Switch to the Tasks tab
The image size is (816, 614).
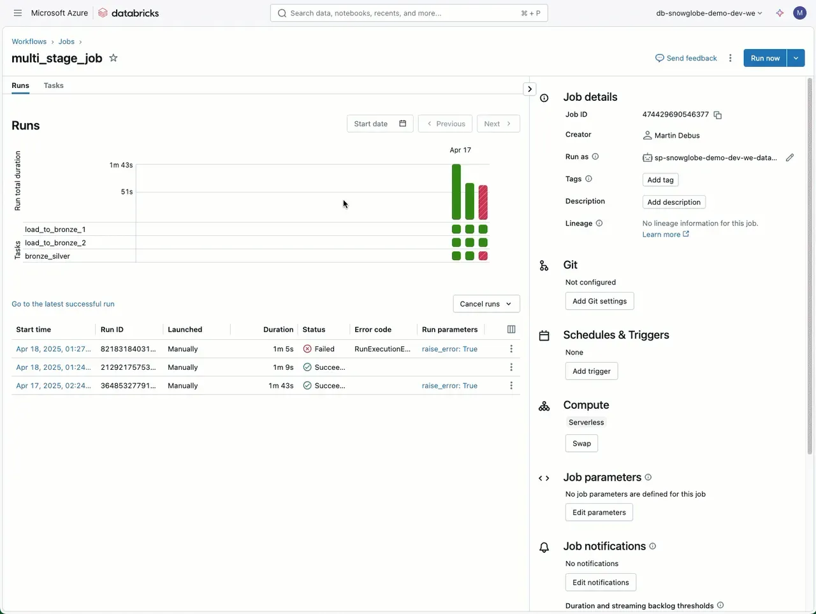point(54,85)
